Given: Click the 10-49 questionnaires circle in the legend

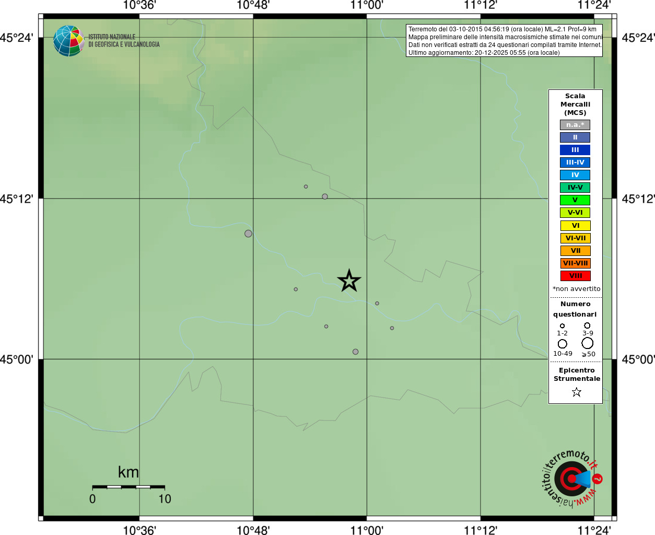Looking at the screenshot, I should (563, 344).
